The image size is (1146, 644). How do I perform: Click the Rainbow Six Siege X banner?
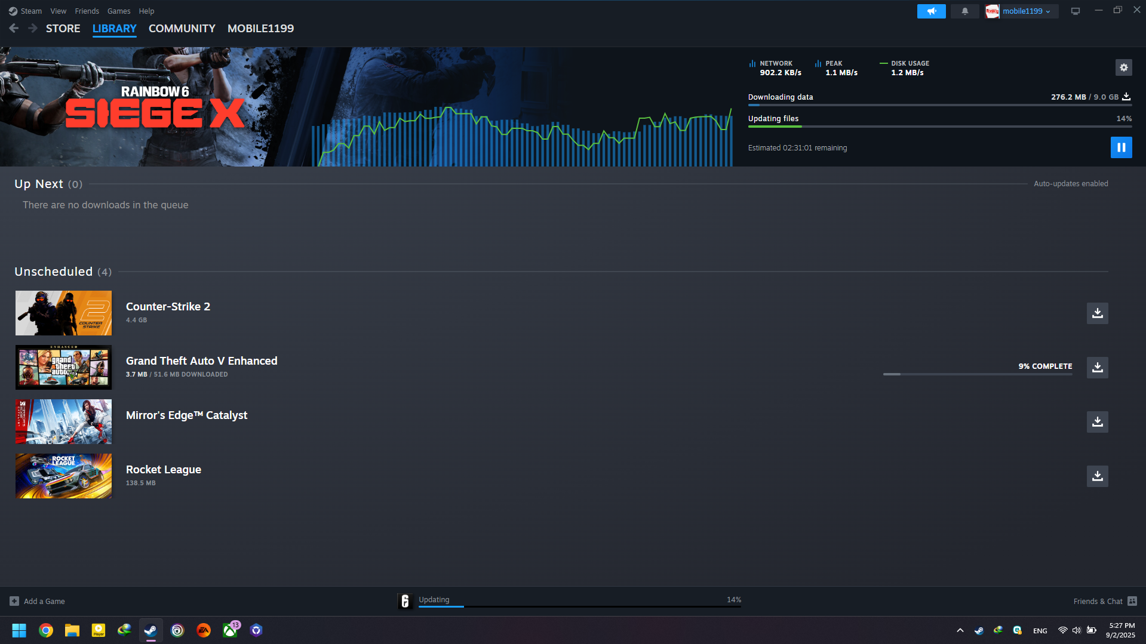pyautogui.click(x=155, y=107)
